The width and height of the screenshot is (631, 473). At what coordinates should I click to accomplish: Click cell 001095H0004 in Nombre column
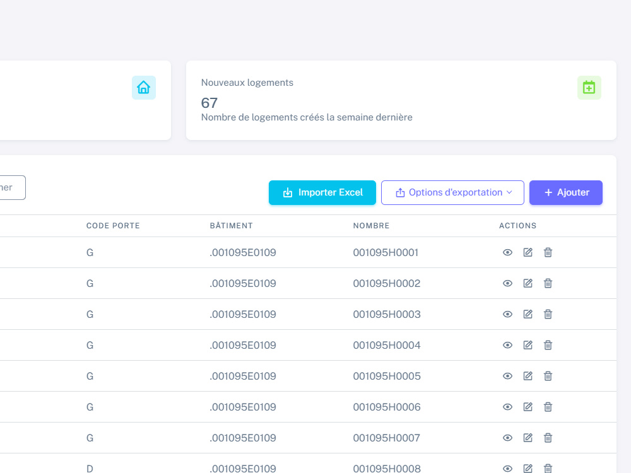[387, 345]
